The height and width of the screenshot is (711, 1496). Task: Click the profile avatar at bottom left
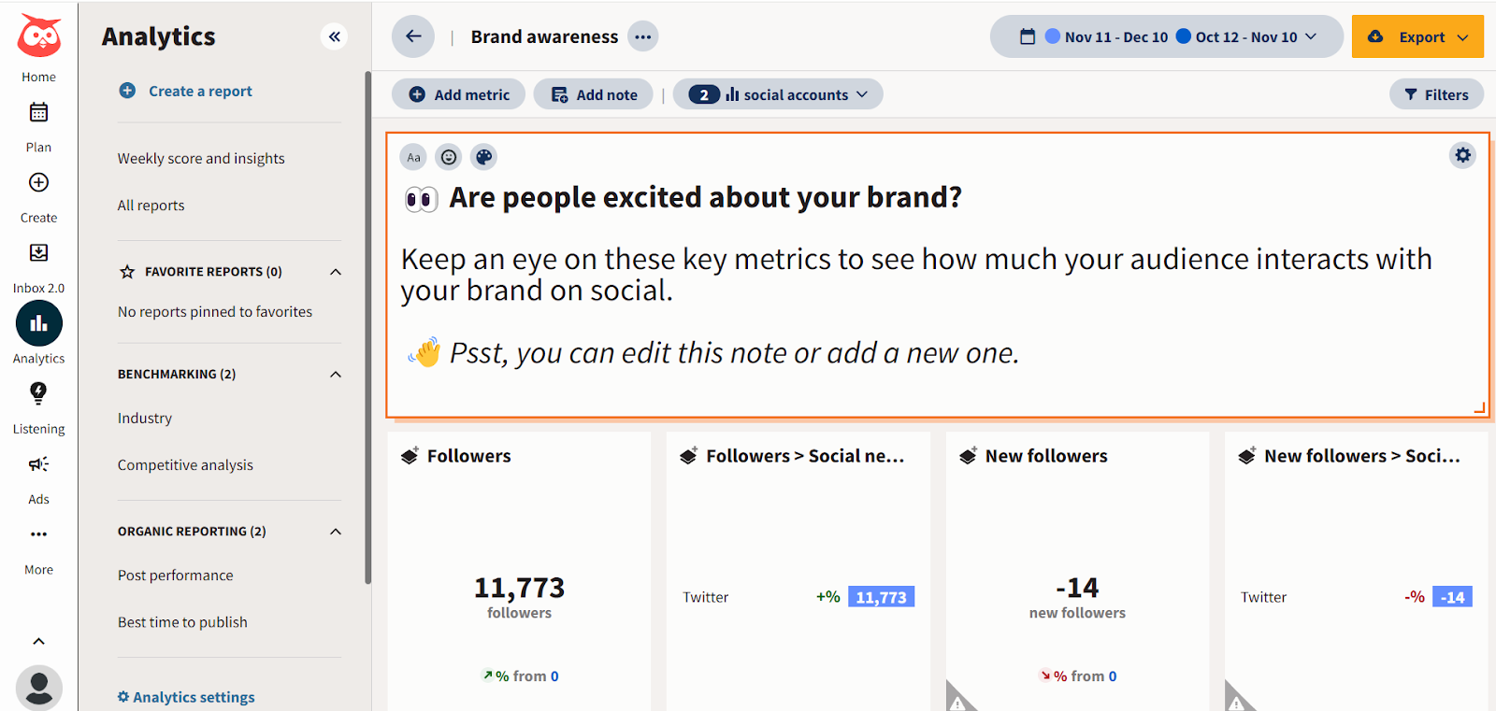(x=37, y=687)
